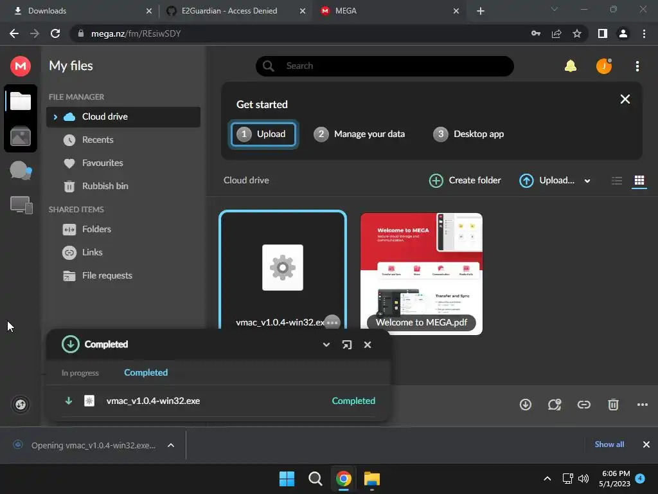Switch to list view
The image size is (658, 494).
pyautogui.click(x=616, y=181)
